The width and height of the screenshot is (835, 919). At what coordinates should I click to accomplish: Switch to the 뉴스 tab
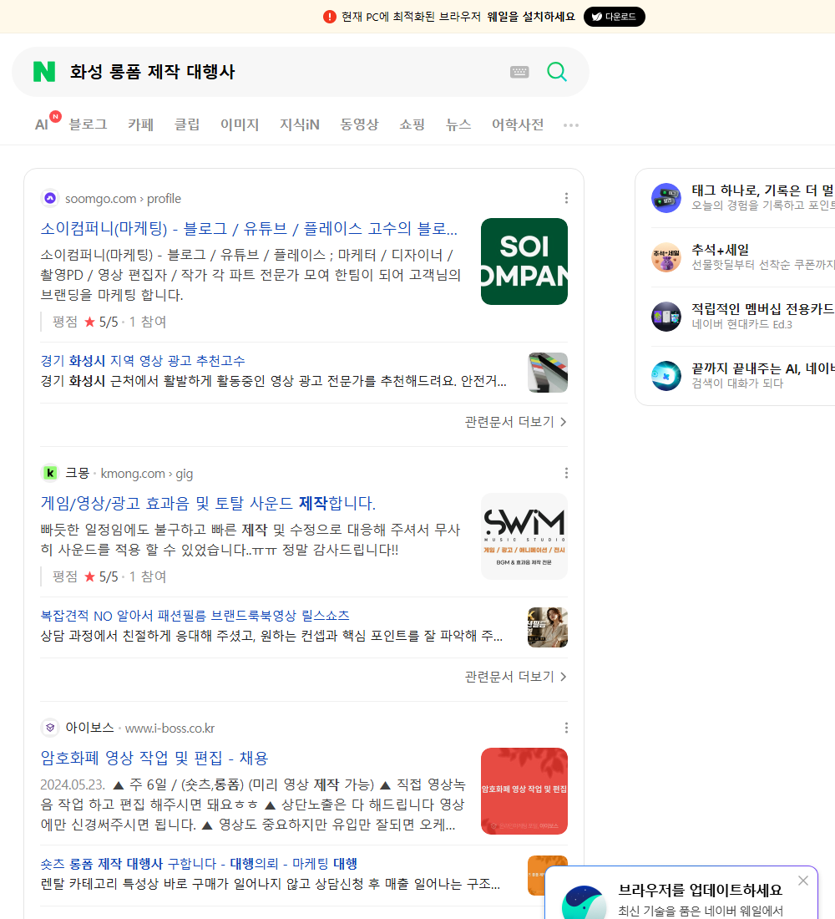(458, 124)
